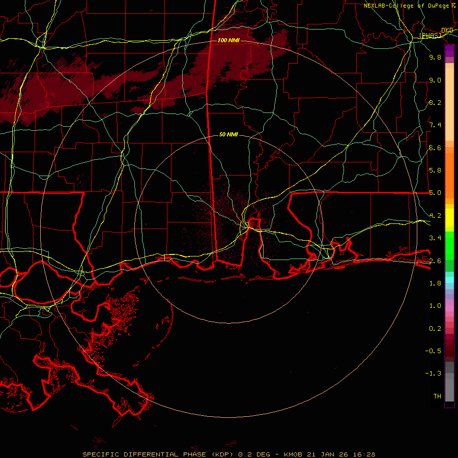Click the NEXLAB-College of DuPage label
The image size is (458, 458).
[x=406, y=6]
